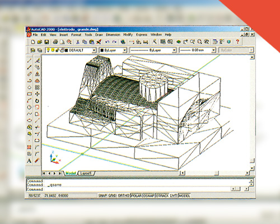Click the New drawing icon
The image size is (280, 224).
click(x=33, y=42)
